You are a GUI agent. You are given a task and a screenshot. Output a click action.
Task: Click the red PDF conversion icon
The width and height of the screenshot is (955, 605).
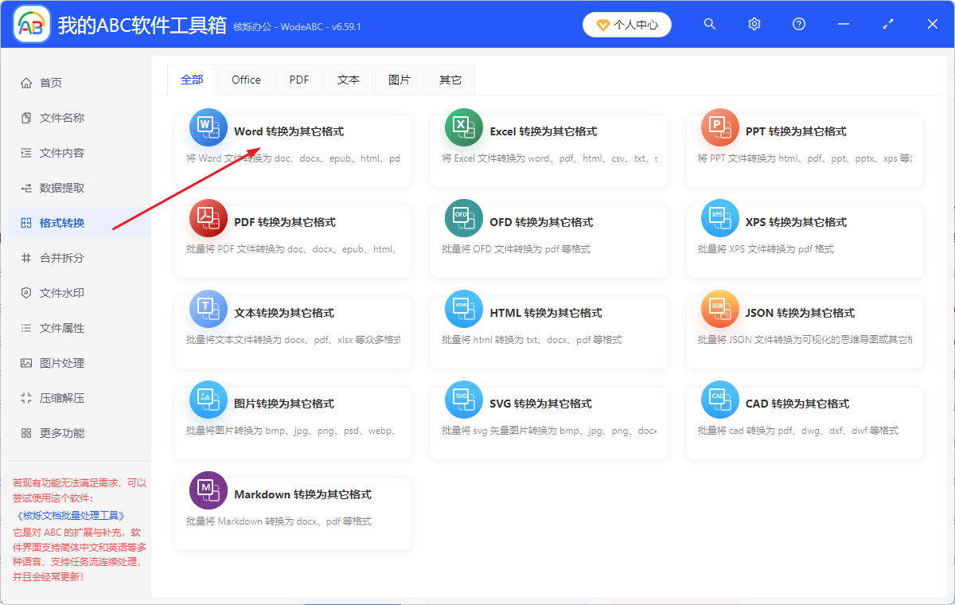point(208,218)
